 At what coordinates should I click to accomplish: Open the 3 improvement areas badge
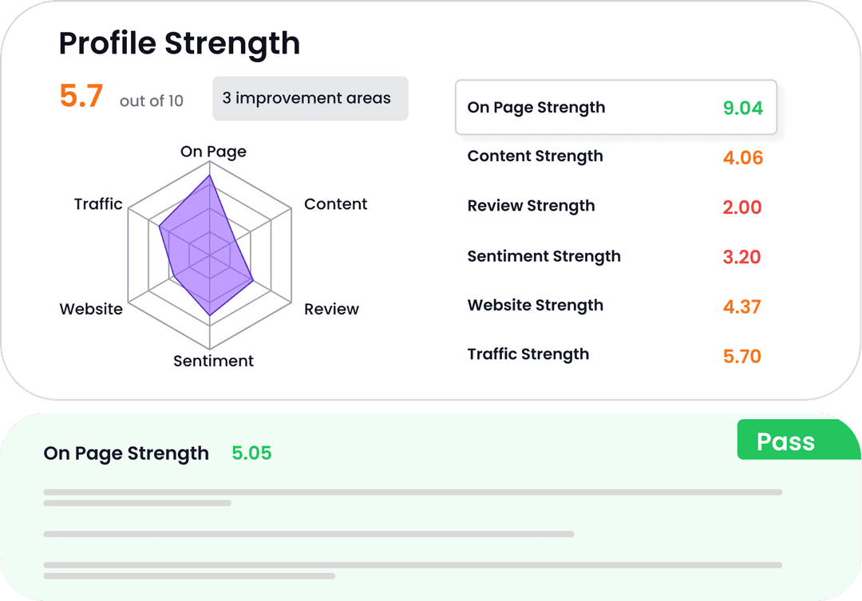tap(310, 98)
